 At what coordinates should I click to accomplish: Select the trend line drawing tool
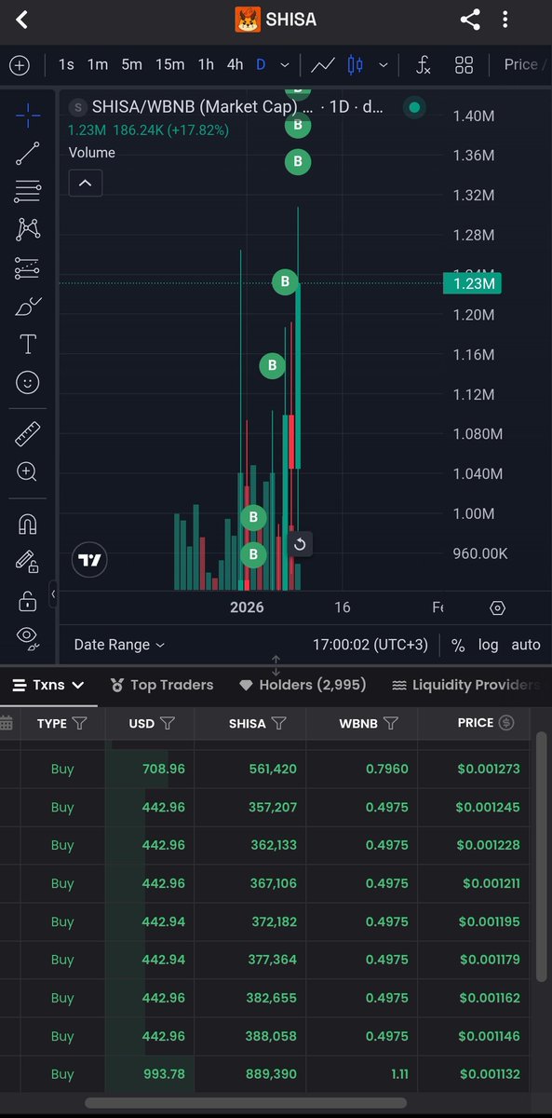click(28, 154)
